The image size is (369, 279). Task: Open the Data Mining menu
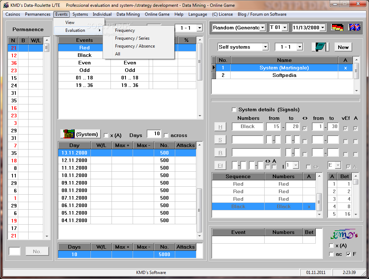(128, 14)
